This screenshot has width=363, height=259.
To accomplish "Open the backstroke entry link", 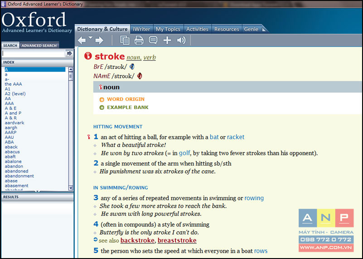I will click(x=137, y=240).
